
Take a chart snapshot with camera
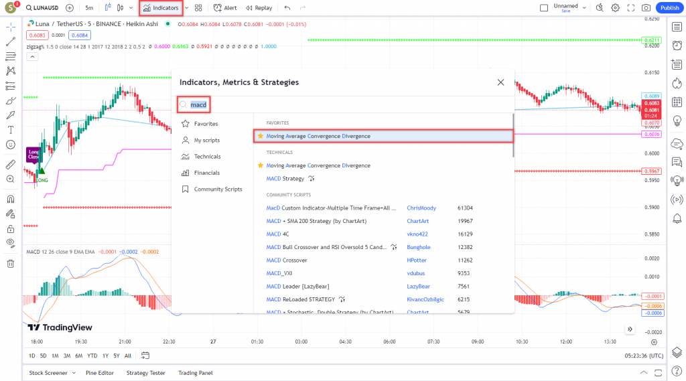[x=646, y=8]
